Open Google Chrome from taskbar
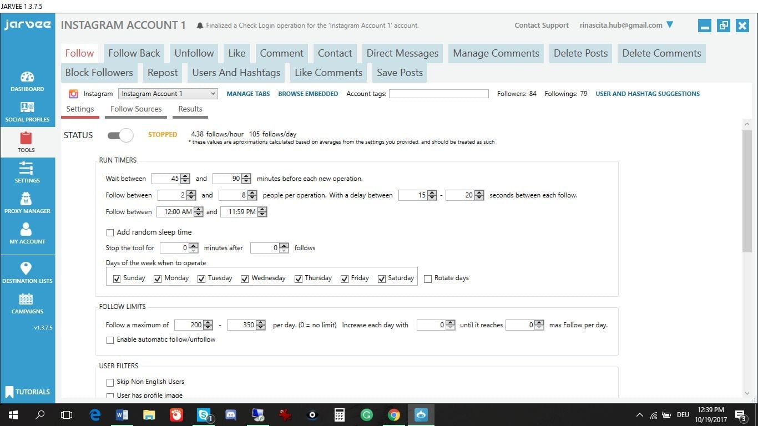758x426 pixels. click(393, 414)
